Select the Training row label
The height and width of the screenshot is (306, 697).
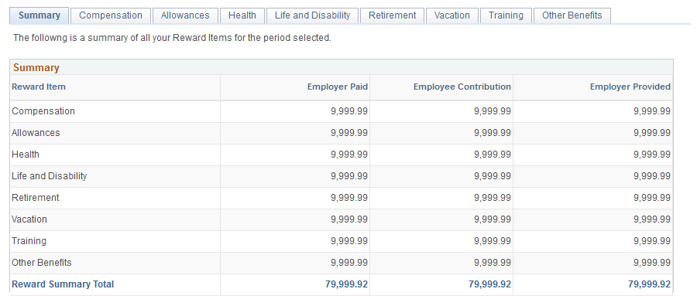coord(29,241)
